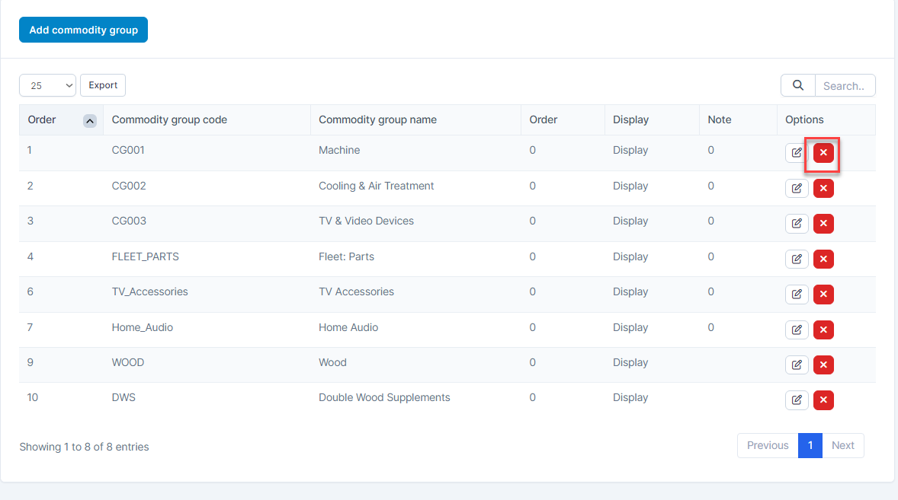Delete the TV & Video Devices group
This screenshot has height=500, width=898.
(823, 224)
